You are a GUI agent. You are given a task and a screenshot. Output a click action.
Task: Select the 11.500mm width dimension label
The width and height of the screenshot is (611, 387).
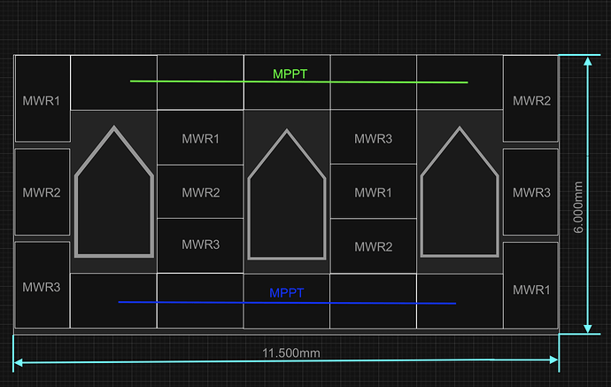[x=290, y=353]
